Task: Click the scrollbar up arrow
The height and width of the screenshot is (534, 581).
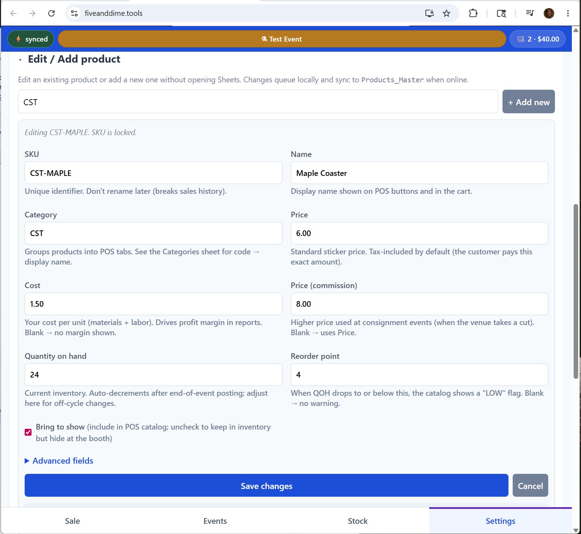Action: click(x=576, y=30)
